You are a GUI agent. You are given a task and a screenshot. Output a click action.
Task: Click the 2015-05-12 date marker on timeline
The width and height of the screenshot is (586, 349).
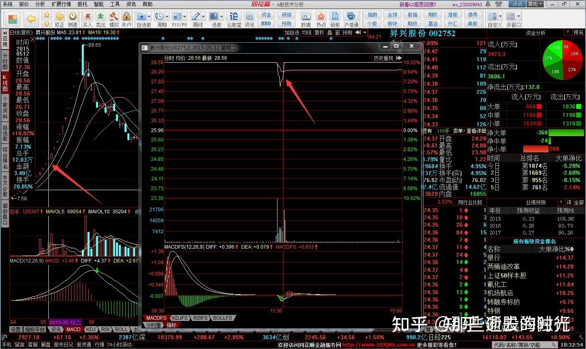pos(65,322)
